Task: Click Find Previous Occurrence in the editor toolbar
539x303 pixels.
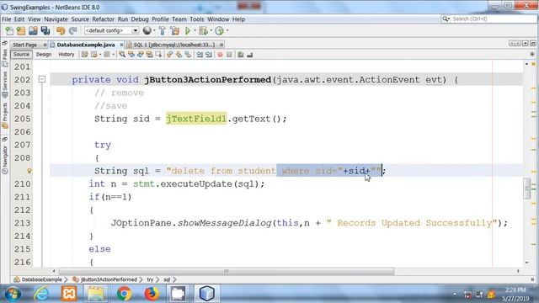Action: click(x=131, y=54)
